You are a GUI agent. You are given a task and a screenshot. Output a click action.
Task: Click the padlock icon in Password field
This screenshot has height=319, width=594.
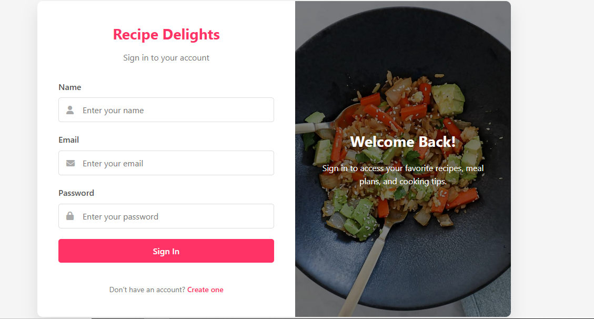coord(70,216)
